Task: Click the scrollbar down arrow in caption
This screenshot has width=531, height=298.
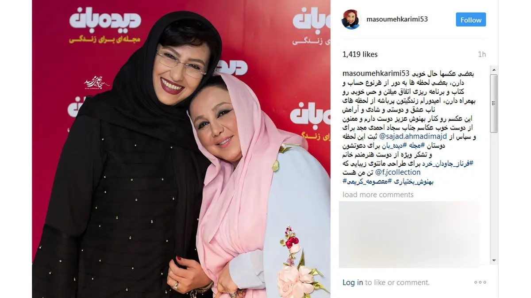Action: [x=494, y=261]
